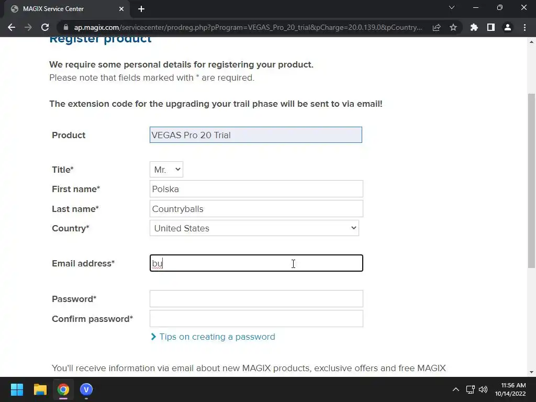Click the Confirm password* label
536x402 pixels.
[92, 319]
